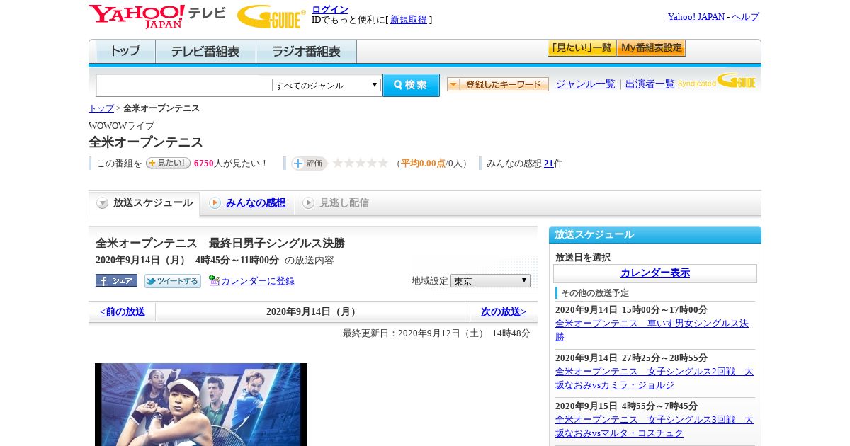Go to 次の放送> link
The image size is (850, 446).
point(504,311)
